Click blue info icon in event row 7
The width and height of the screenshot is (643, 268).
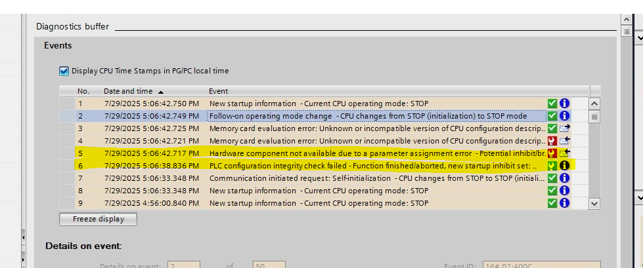point(565,178)
